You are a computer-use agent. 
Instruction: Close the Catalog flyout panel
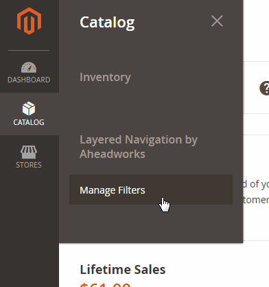[x=217, y=21]
